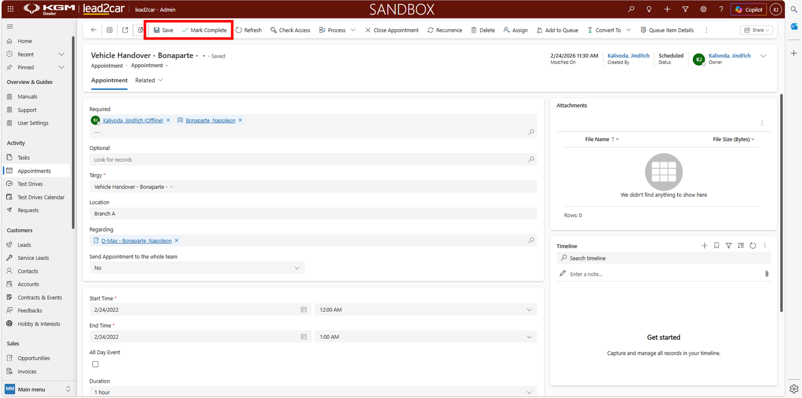802x398 pixels.
Task: Click the search magnifier in the header
Action: [x=631, y=9]
